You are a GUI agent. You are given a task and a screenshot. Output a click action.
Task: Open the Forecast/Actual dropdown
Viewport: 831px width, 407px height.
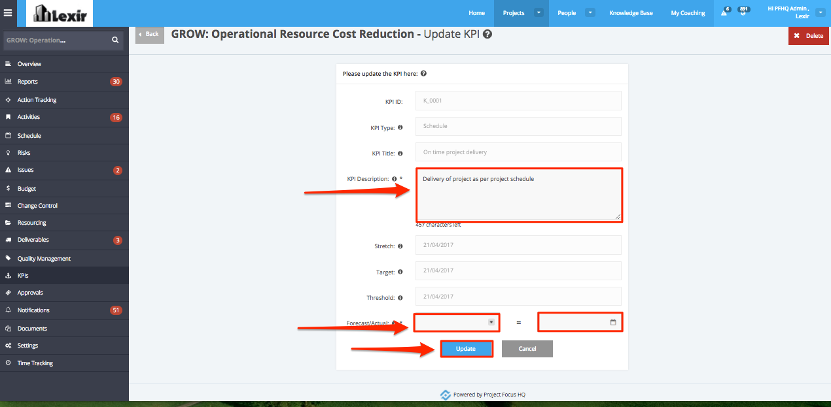[x=457, y=322]
